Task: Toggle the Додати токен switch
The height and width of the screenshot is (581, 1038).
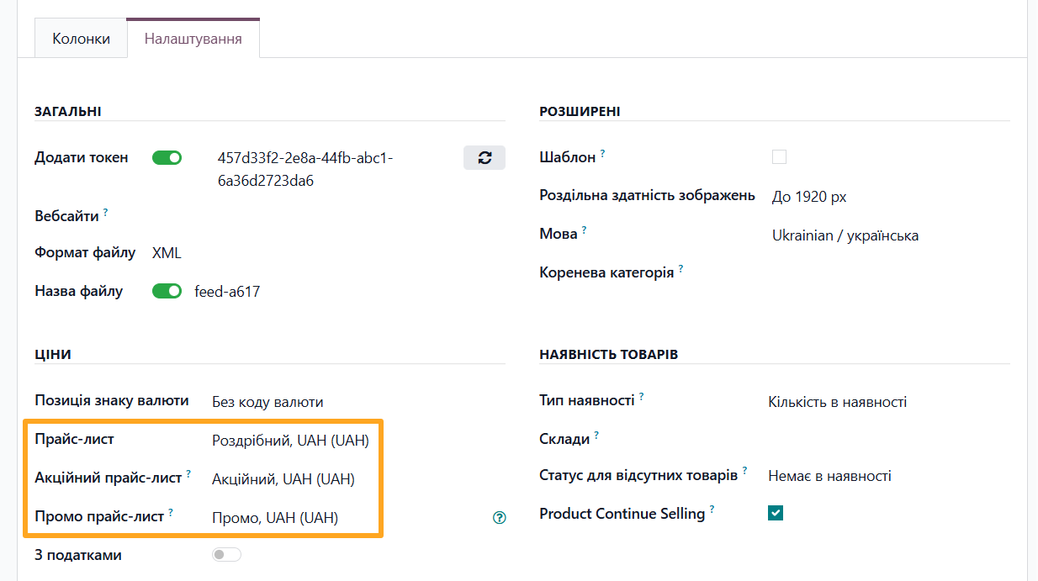Action: tap(167, 157)
